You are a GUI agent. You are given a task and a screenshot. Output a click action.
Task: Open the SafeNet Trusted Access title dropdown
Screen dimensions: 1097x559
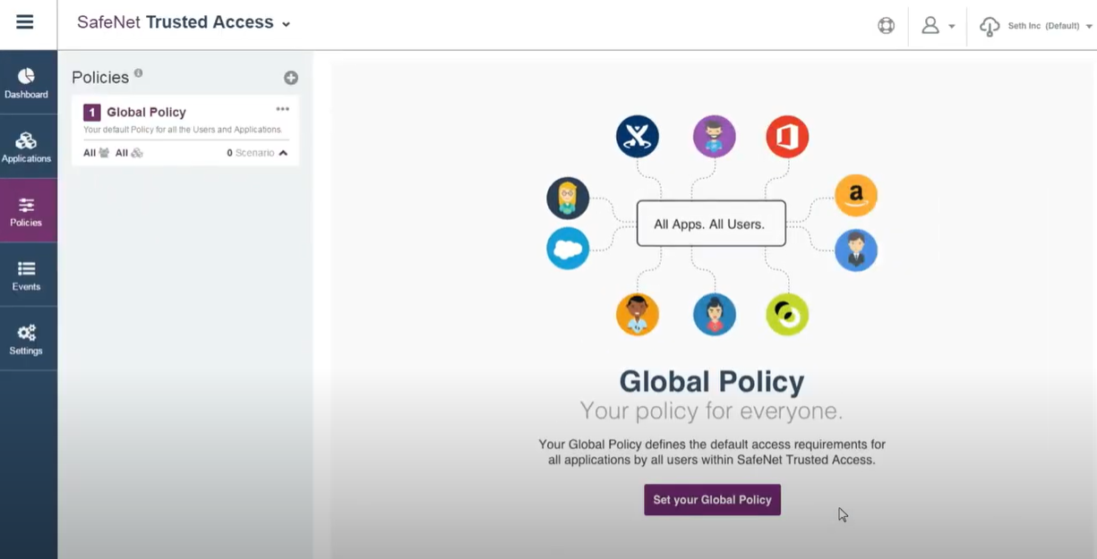[286, 23]
